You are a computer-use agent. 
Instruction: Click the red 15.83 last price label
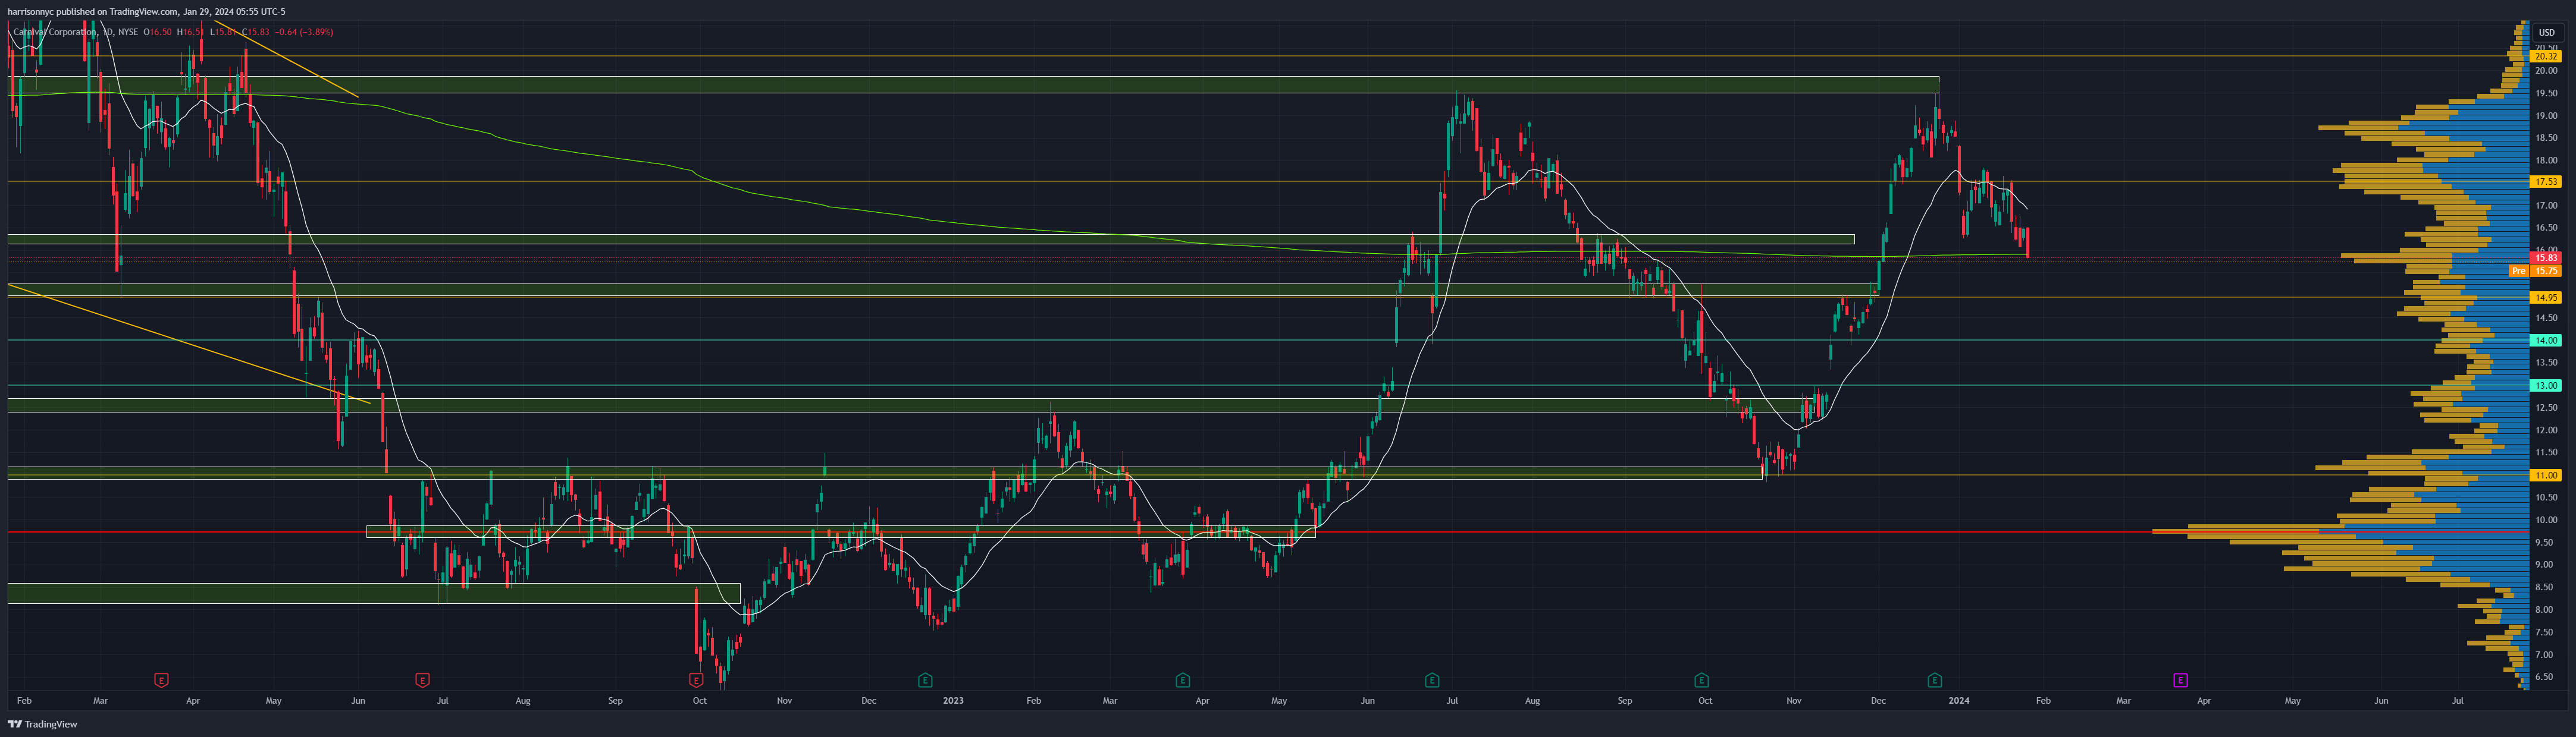point(2545,257)
